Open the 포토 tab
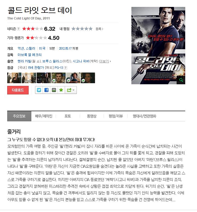197x212 pixels. pos(68,116)
